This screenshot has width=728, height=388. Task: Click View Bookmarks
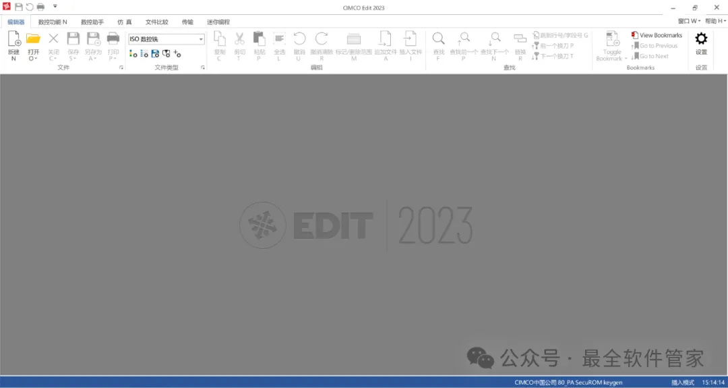tap(657, 35)
